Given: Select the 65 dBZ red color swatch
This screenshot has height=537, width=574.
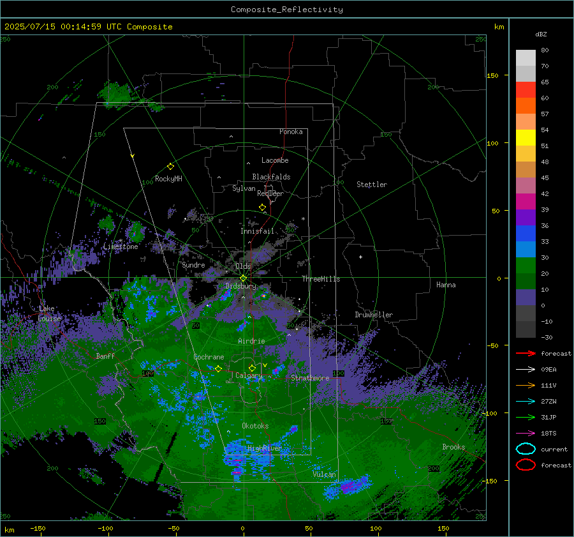Looking at the screenshot, I should [x=526, y=89].
